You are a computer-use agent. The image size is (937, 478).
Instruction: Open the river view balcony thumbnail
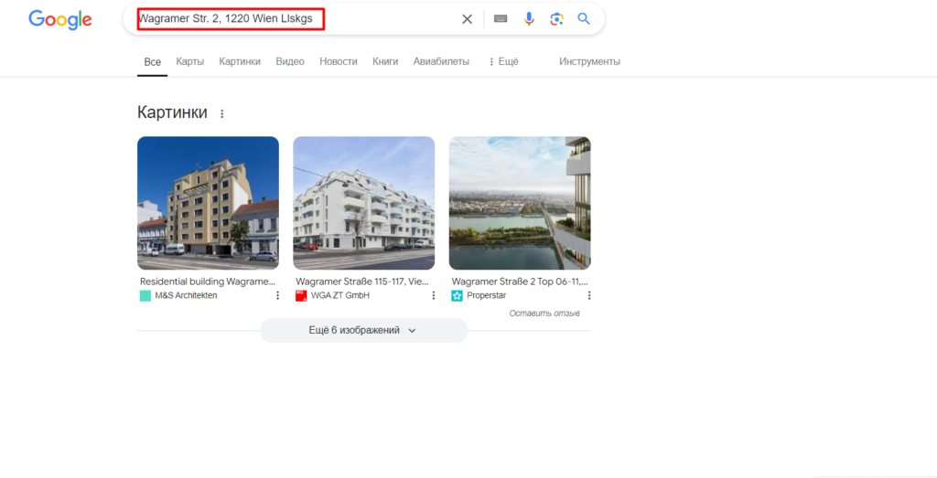click(x=520, y=203)
